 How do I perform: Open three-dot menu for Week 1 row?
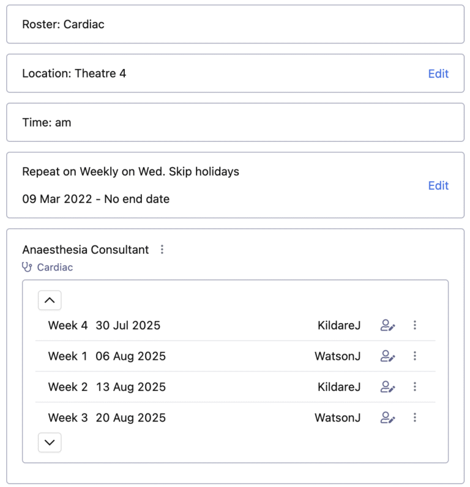point(415,356)
